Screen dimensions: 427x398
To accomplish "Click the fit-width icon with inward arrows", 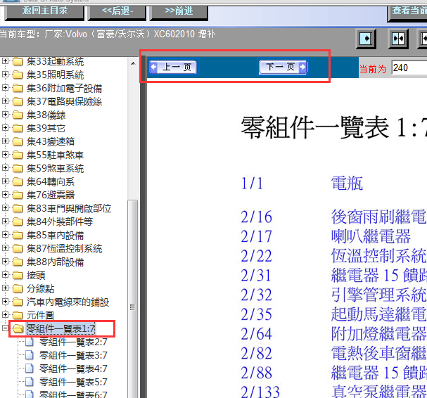I will point(398,38).
